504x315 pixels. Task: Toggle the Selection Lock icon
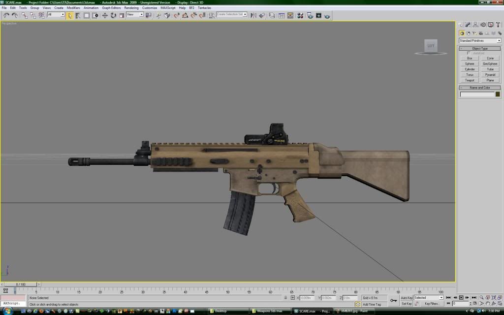click(285, 298)
